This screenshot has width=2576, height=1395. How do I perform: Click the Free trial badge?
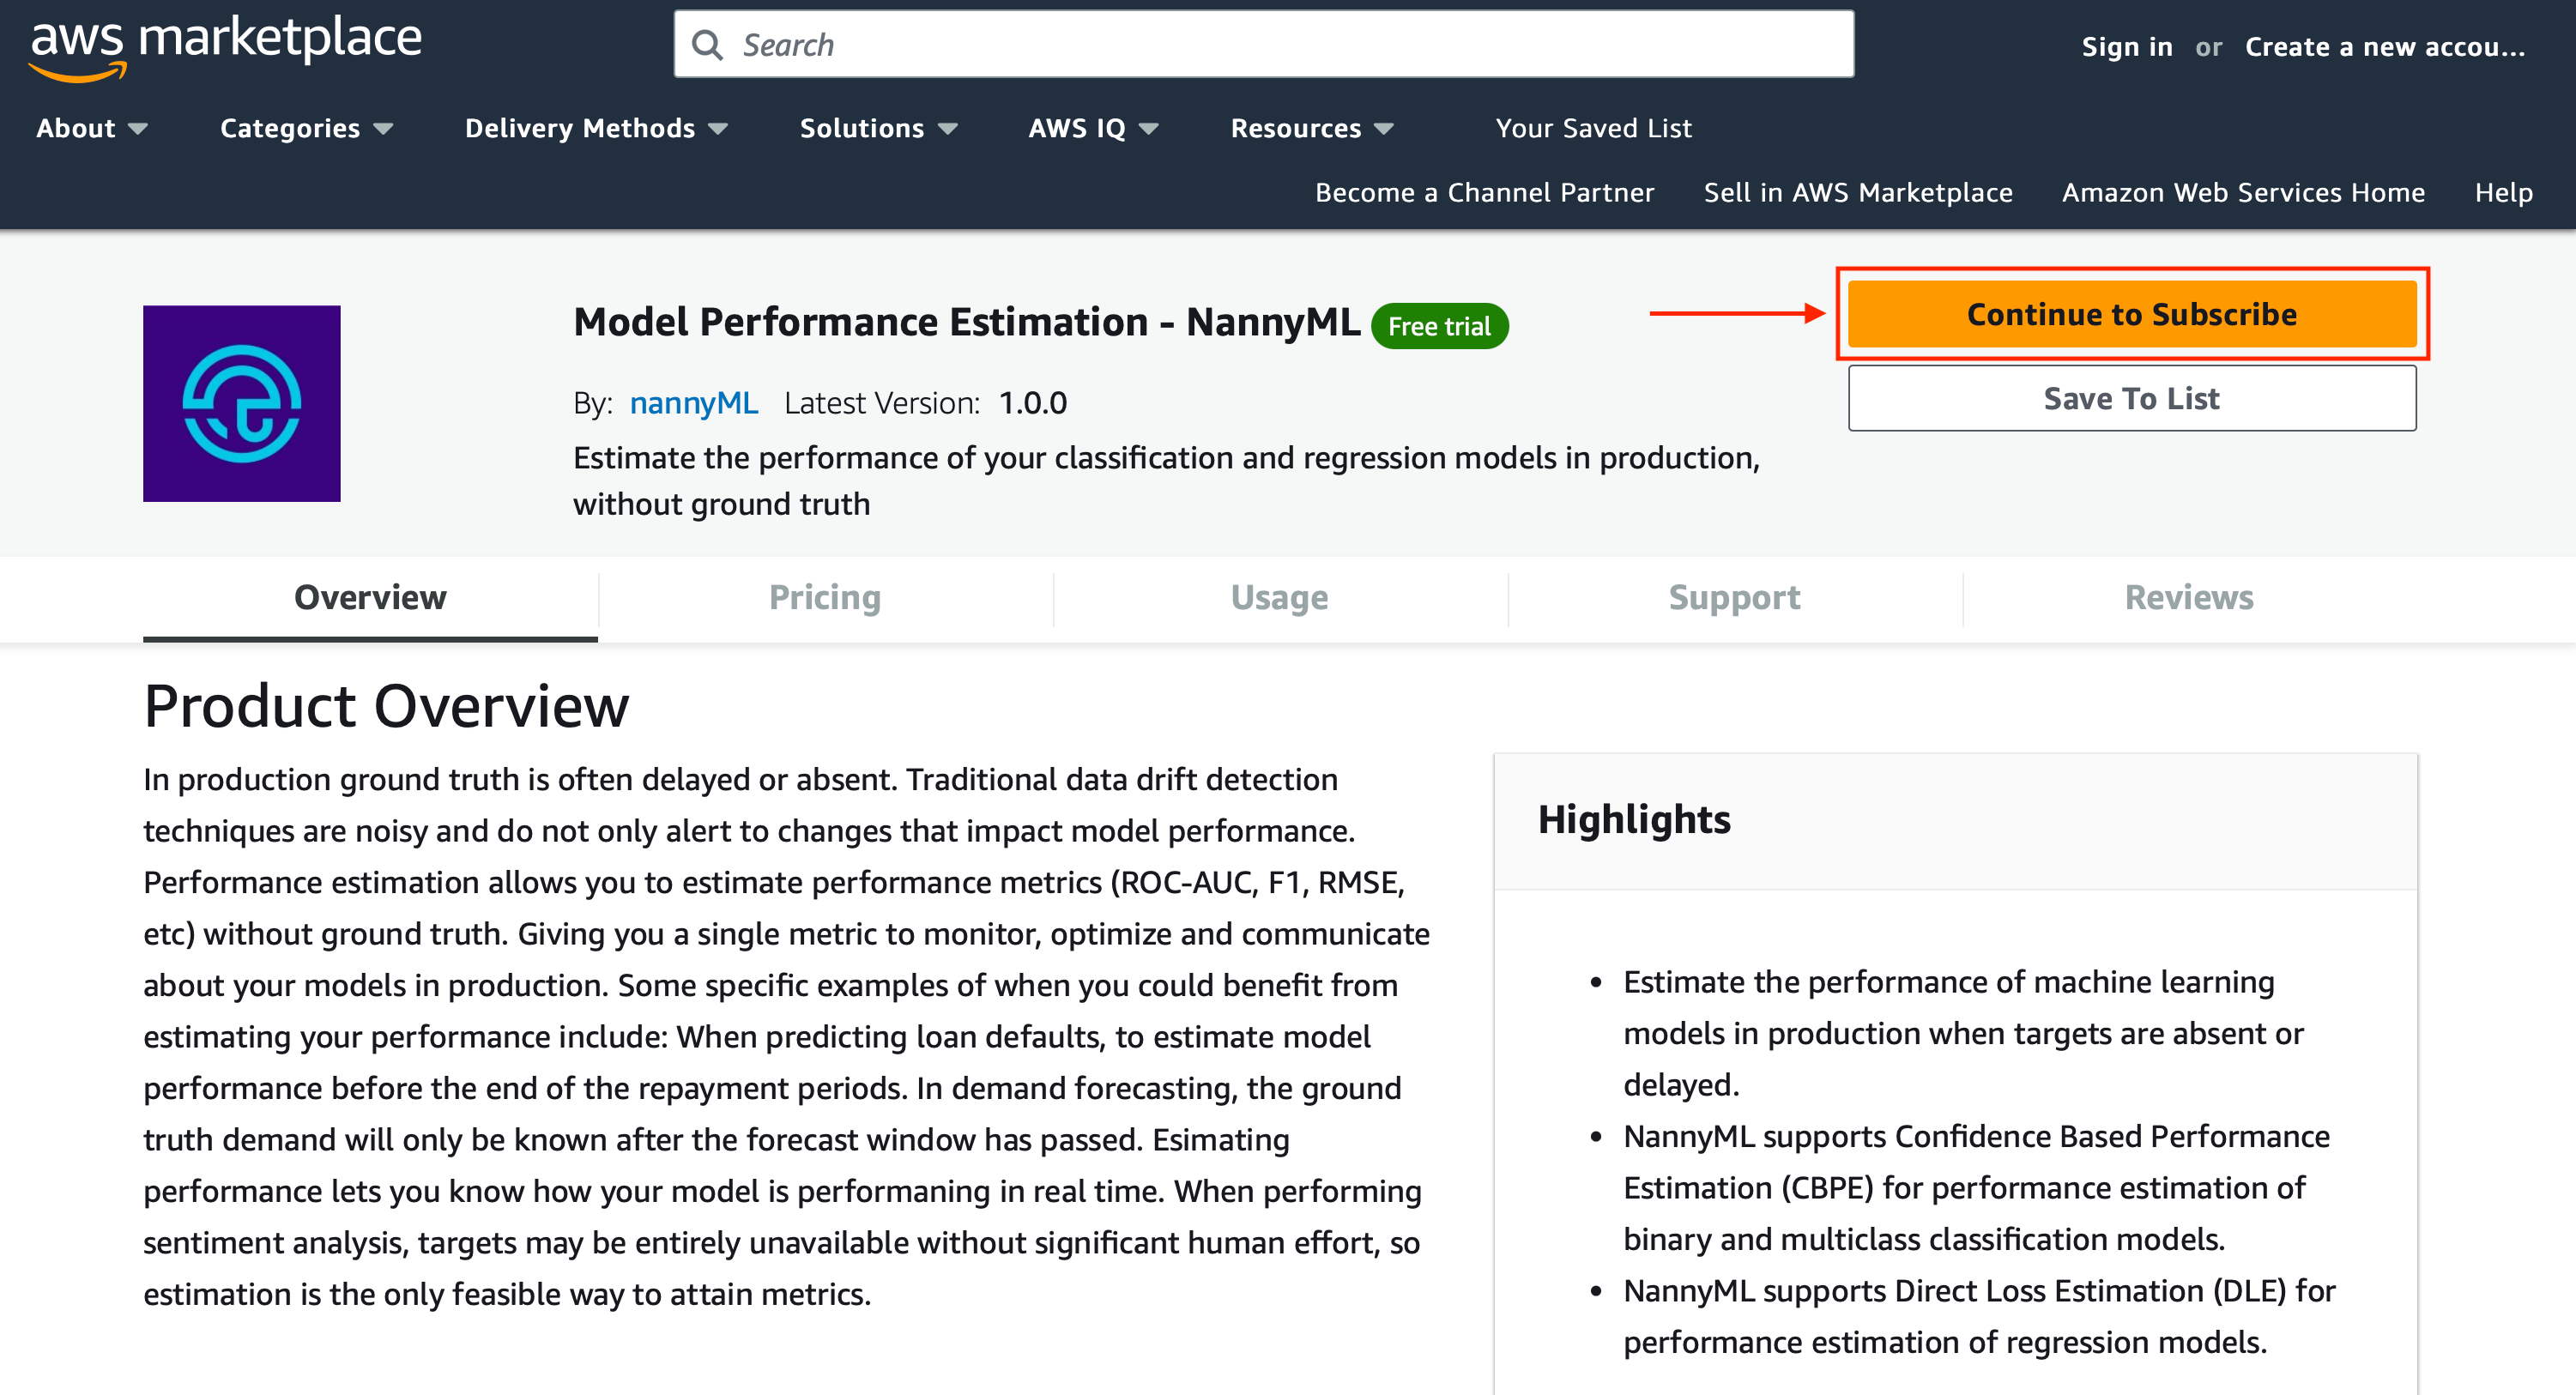(1439, 326)
